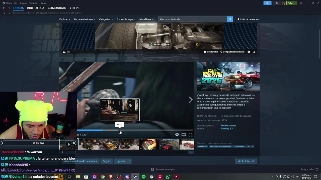Open the YeiFps account dropdown

tap(290, 3)
